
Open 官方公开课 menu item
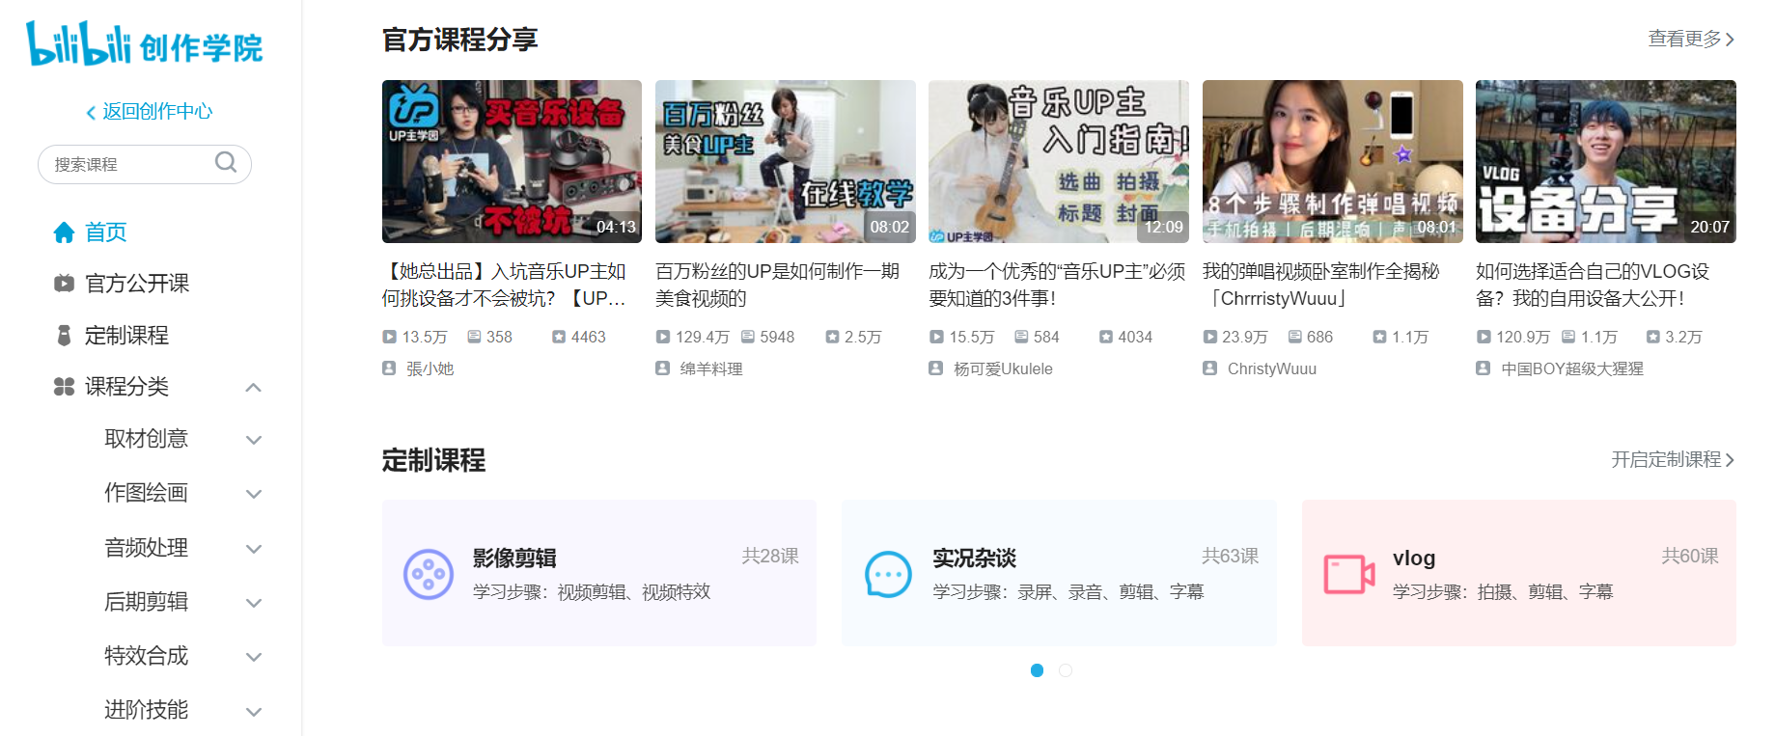tap(137, 284)
